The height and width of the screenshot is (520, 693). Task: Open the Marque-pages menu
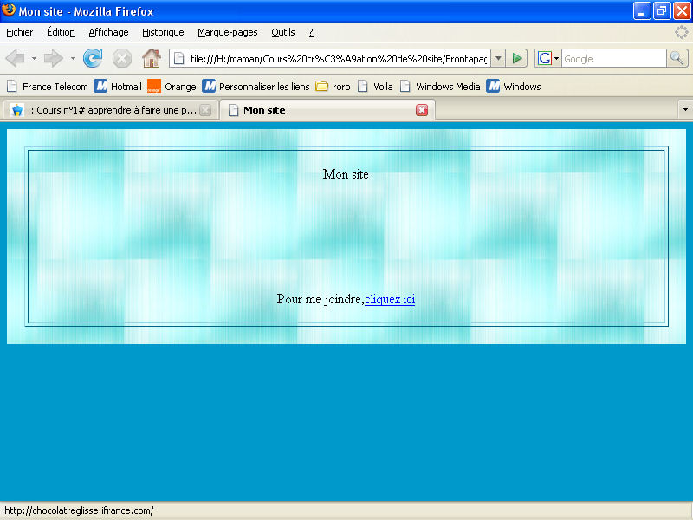click(x=228, y=32)
